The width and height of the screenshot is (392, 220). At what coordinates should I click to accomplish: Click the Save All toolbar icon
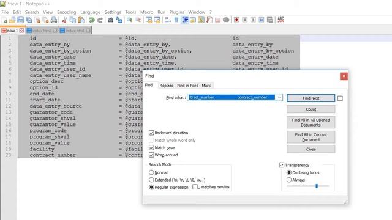(29, 20)
